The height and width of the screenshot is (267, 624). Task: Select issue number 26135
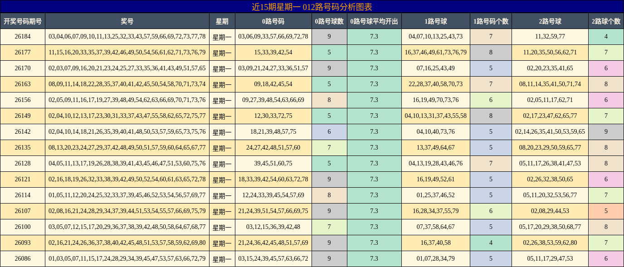coord(23,148)
